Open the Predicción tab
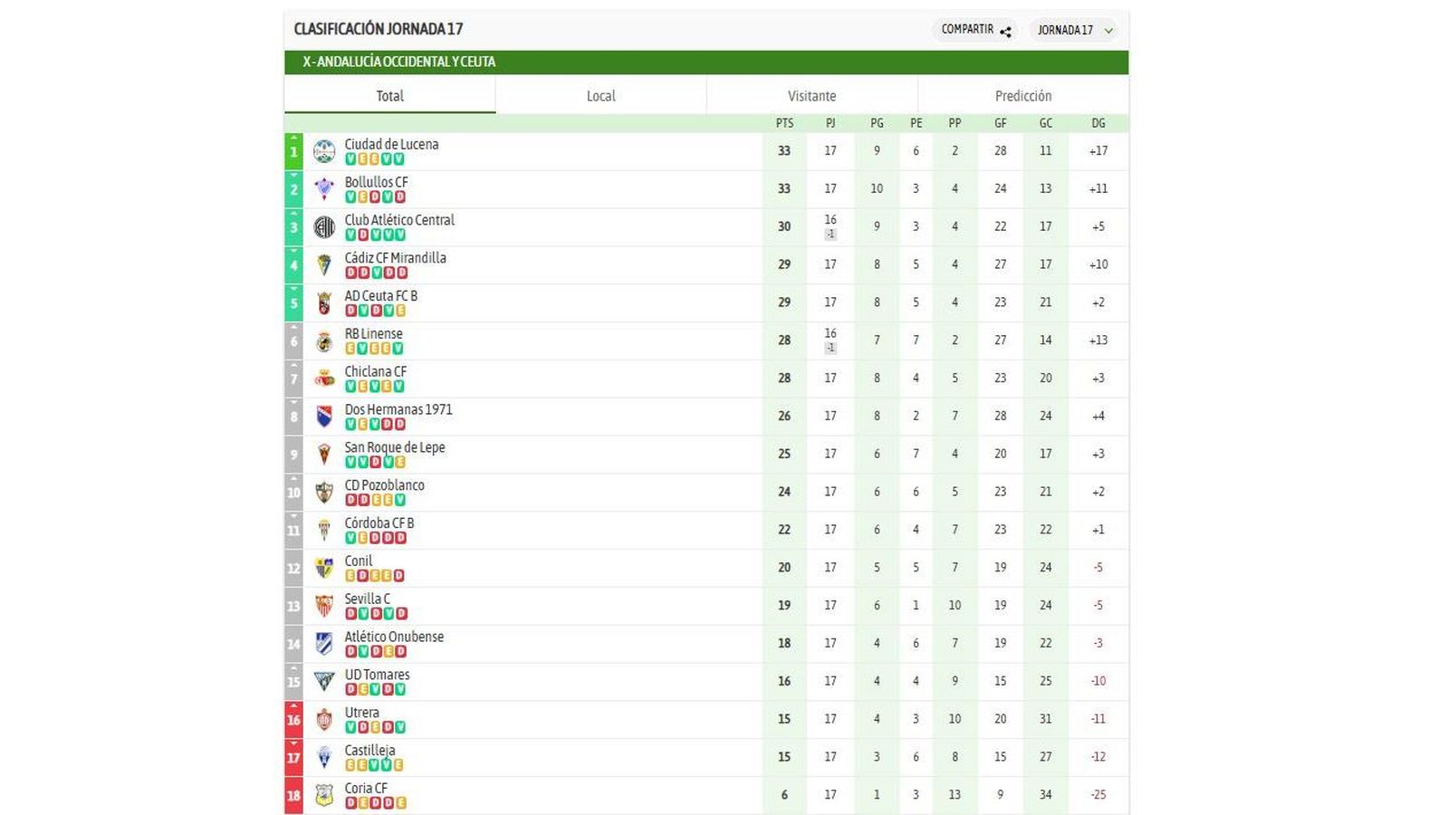The height and width of the screenshot is (815, 1449). [1022, 95]
